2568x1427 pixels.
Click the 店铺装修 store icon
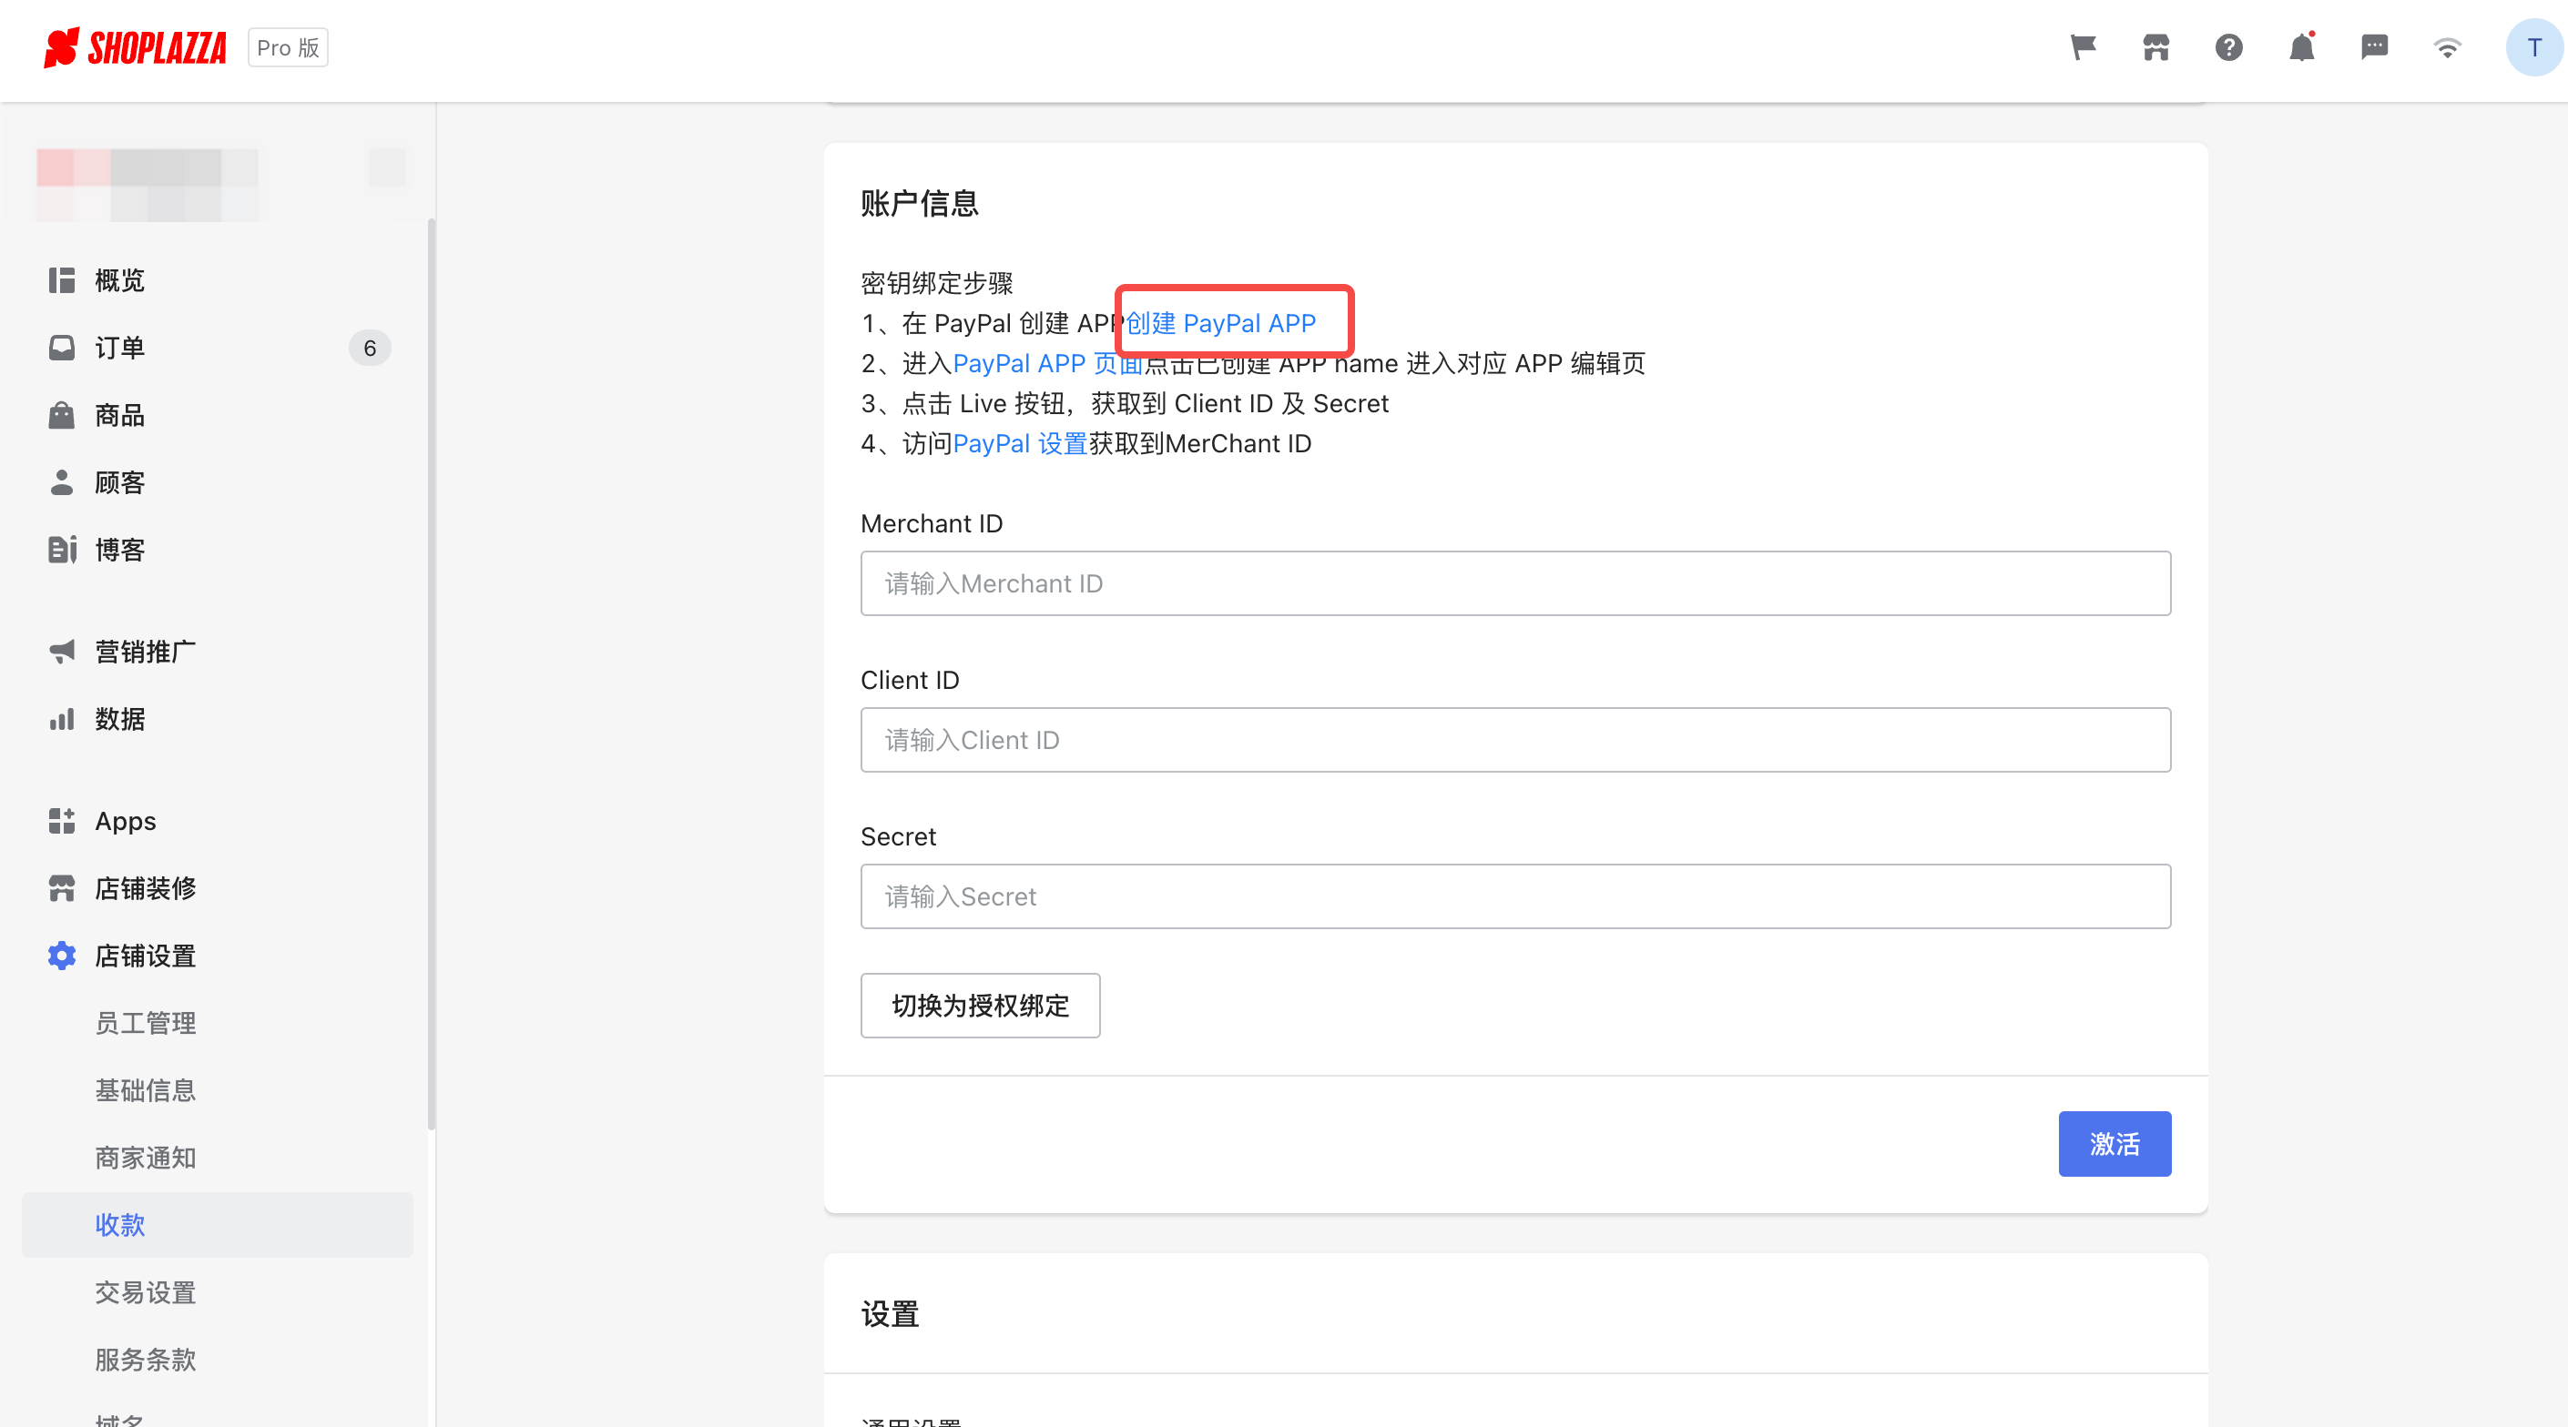[62, 888]
